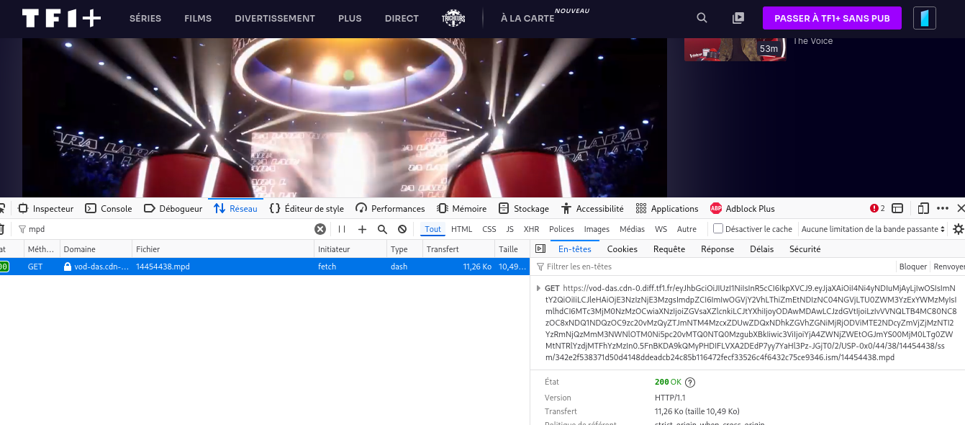Select The Voice 53m thumbnail

click(735, 49)
